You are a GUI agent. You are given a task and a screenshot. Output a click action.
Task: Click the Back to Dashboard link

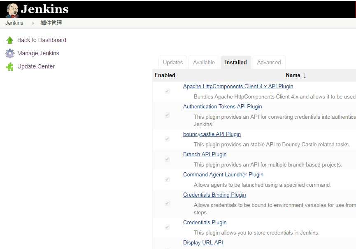[x=42, y=40]
